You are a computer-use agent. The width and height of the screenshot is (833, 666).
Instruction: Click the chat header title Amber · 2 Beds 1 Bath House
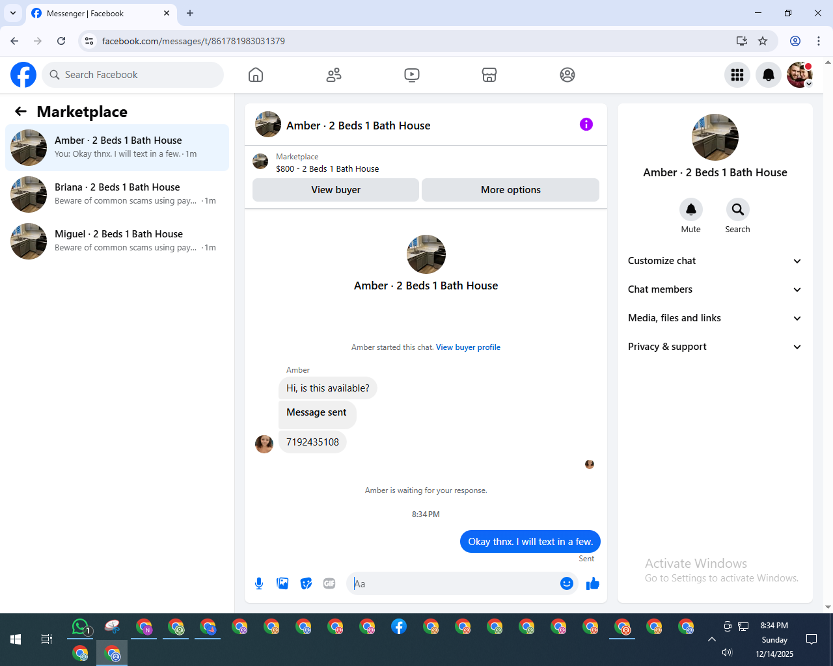359,126
